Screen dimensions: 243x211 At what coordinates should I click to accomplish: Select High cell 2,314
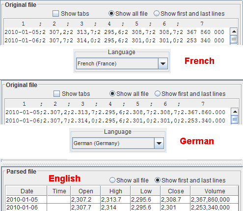(115, 207)
